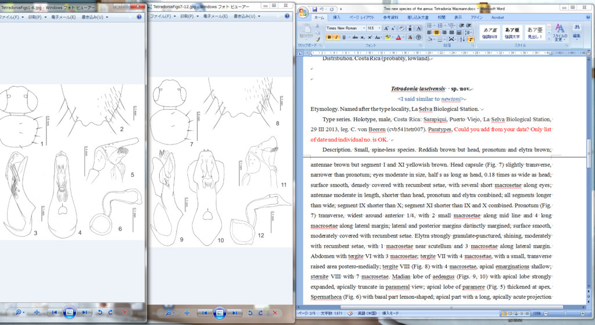
Task: Open the References (参考資料) tab
Action: (390, 17)
